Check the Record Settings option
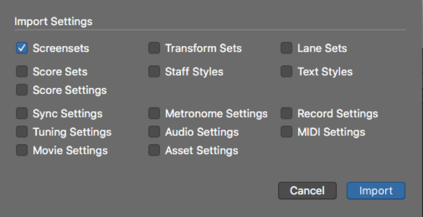423x217 pixels. 286,113
